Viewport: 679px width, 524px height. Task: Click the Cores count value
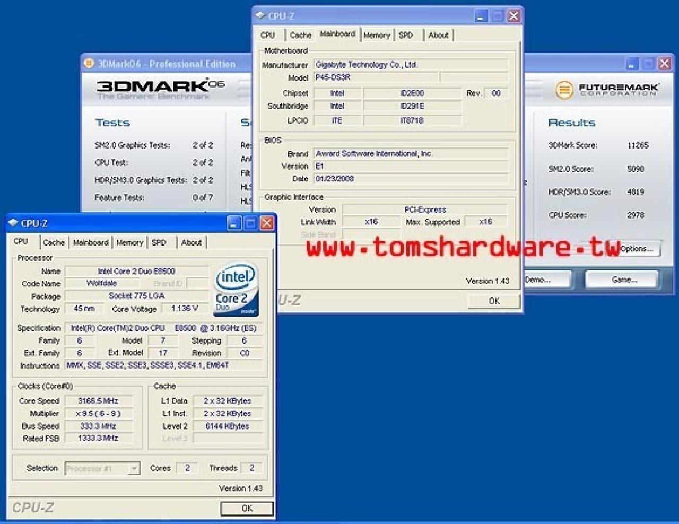point(187,468)
